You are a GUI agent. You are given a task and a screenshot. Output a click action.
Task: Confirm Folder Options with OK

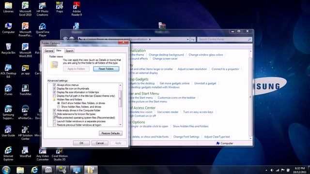click(x=81, y=143)
